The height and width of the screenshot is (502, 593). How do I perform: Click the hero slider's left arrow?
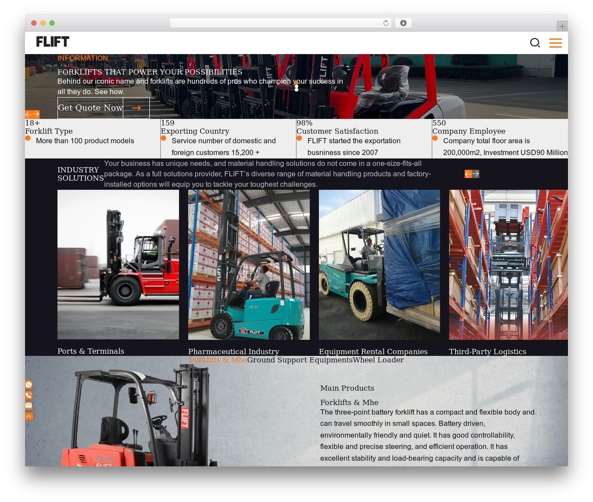(29, 114)
